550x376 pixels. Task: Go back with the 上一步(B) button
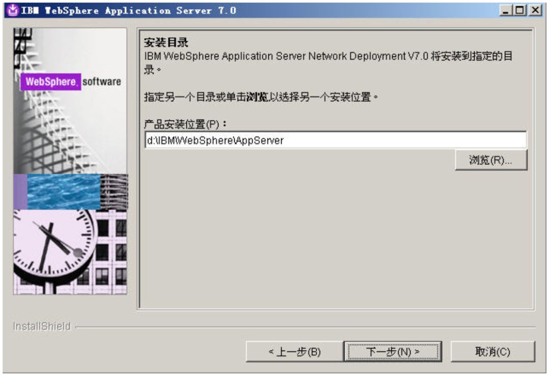pos(295,352)
